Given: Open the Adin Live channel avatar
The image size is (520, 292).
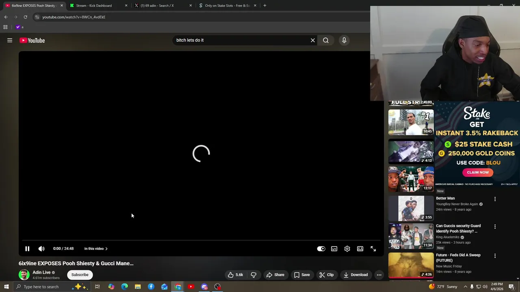Looking at the screenshot, I should click(24, 275).
